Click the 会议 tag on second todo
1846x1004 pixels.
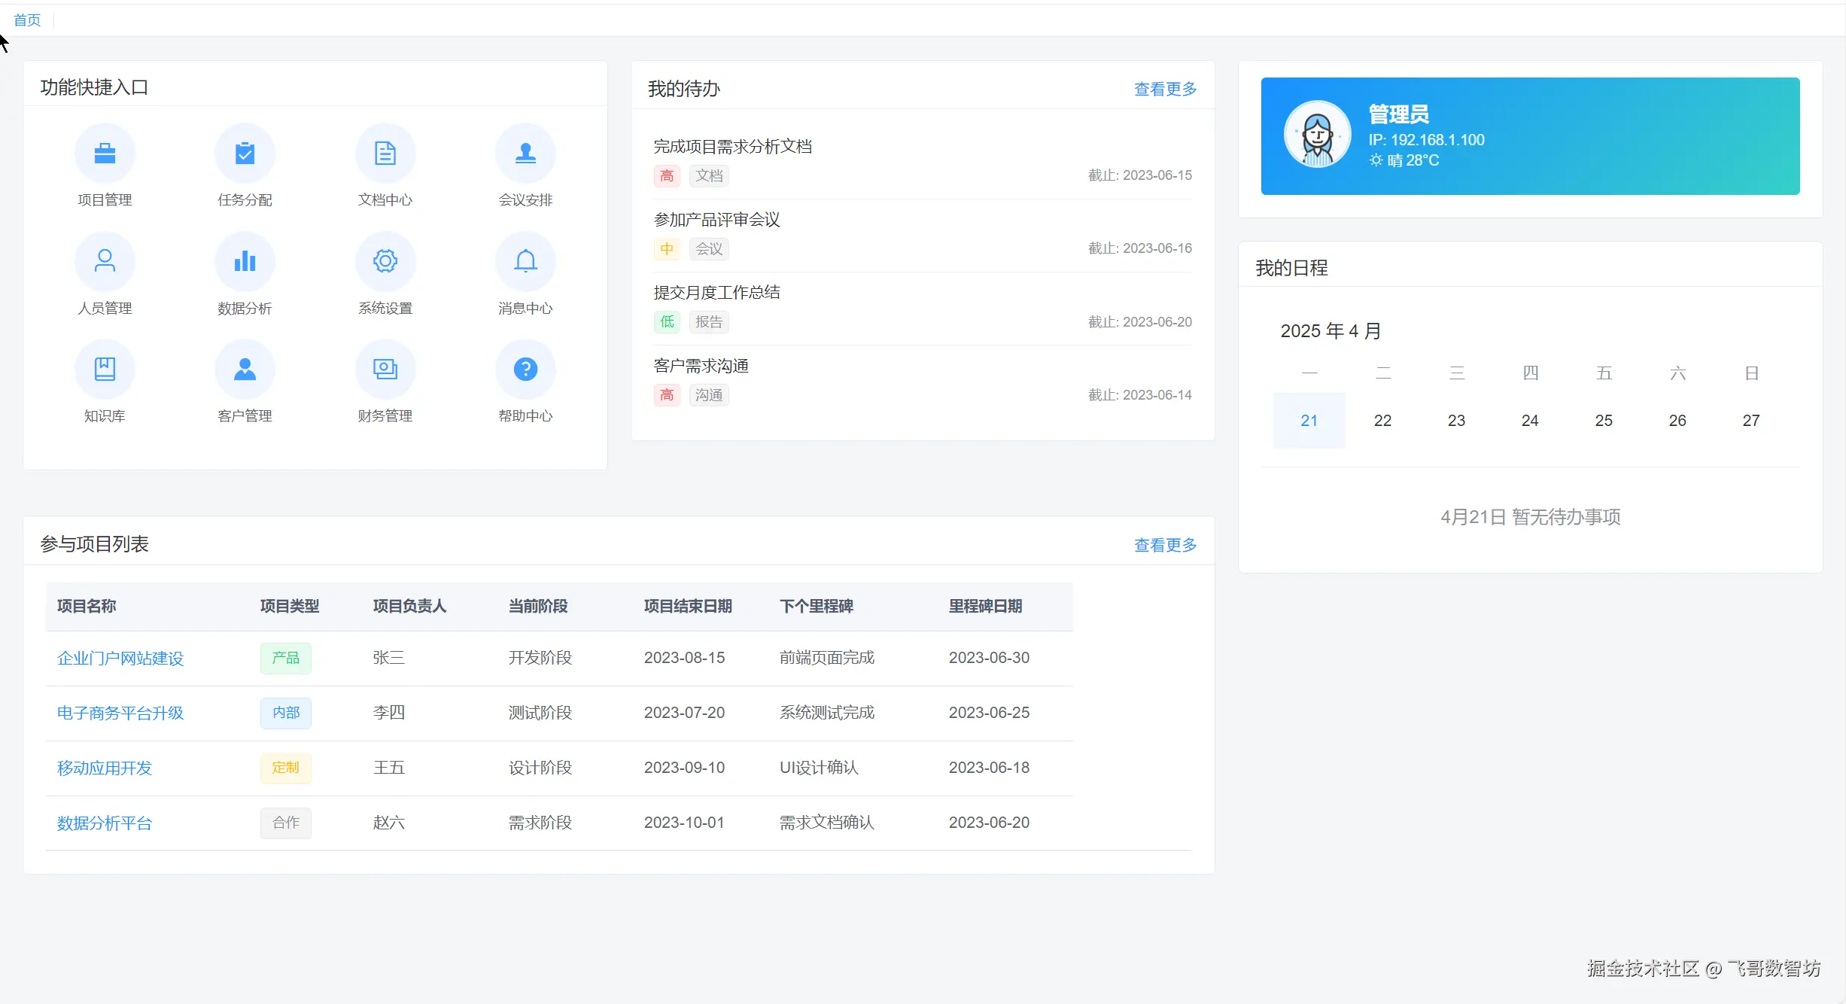coord(709,249)
